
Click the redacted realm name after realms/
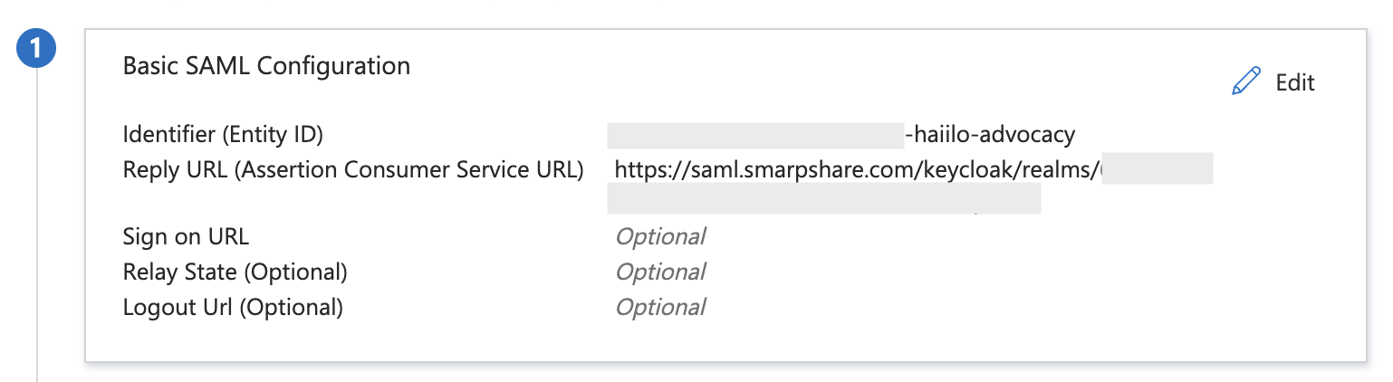pos(1158,169)
